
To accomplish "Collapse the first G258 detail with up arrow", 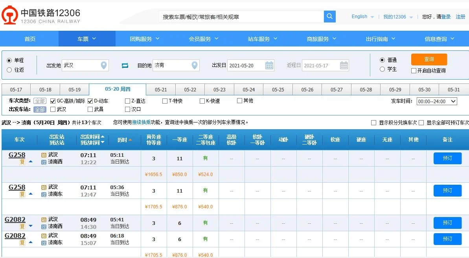I will tap(31, 161).
